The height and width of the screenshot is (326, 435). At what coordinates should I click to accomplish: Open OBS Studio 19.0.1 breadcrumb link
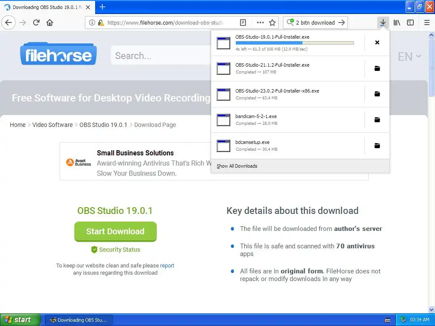103,125
